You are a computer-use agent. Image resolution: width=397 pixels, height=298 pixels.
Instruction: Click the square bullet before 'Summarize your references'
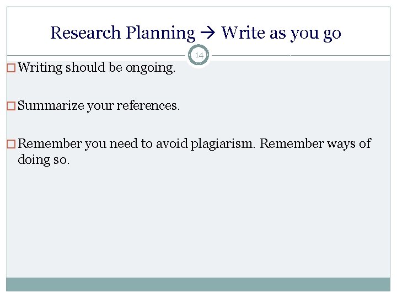[x=12, y=106]
